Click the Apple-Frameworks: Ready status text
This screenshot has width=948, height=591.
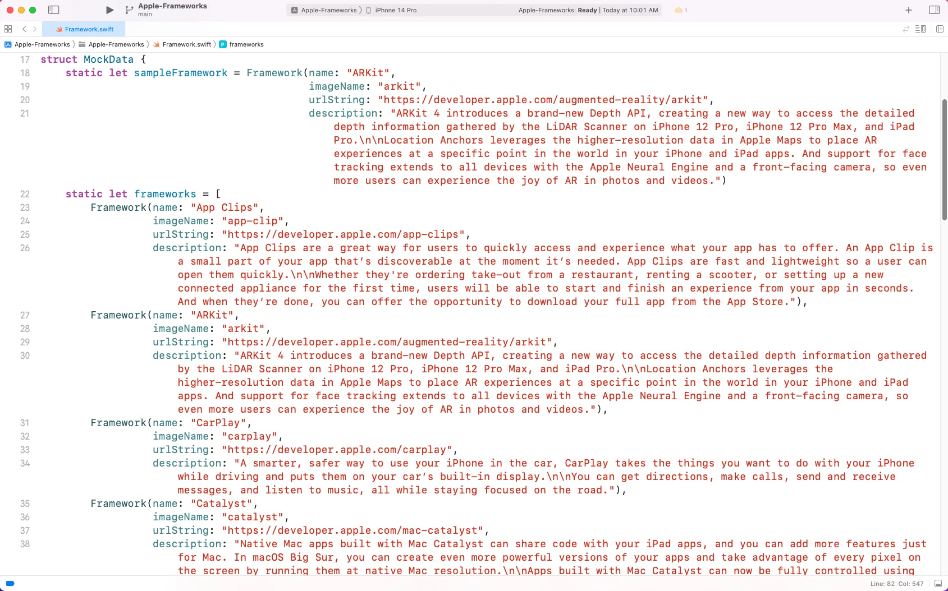(557, 10)
